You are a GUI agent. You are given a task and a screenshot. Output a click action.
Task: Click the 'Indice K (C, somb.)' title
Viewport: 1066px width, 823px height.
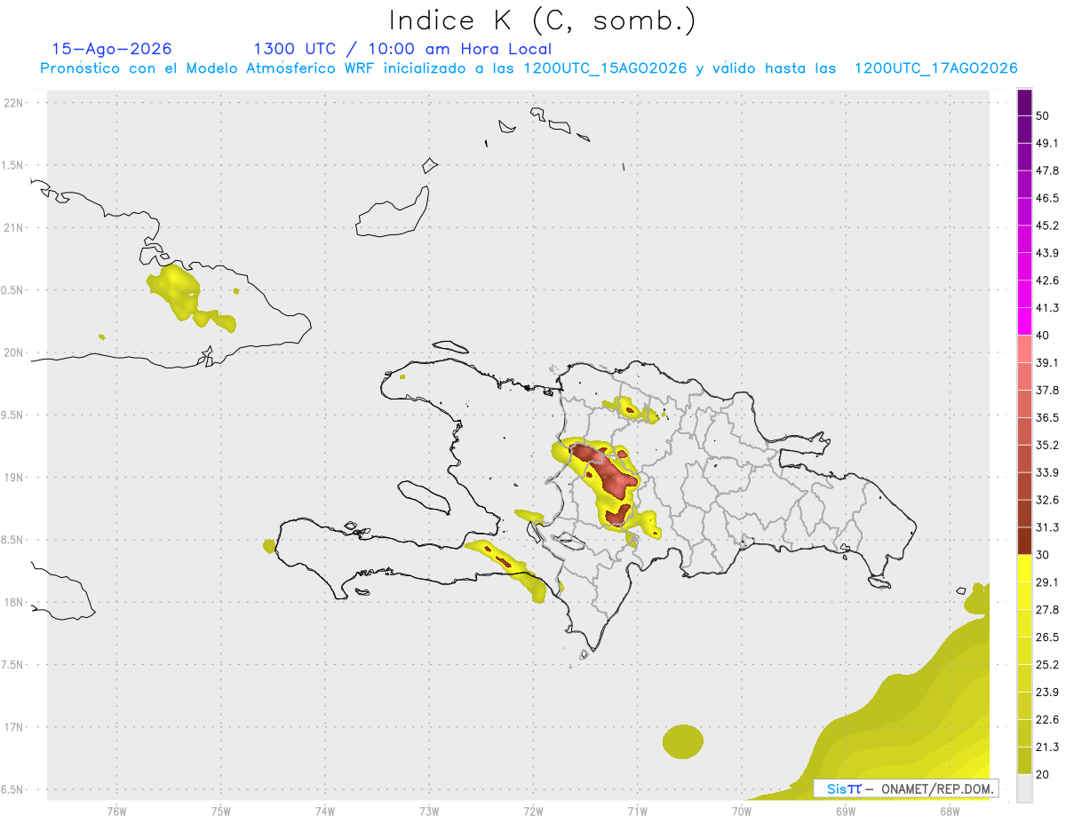[543, 20]
